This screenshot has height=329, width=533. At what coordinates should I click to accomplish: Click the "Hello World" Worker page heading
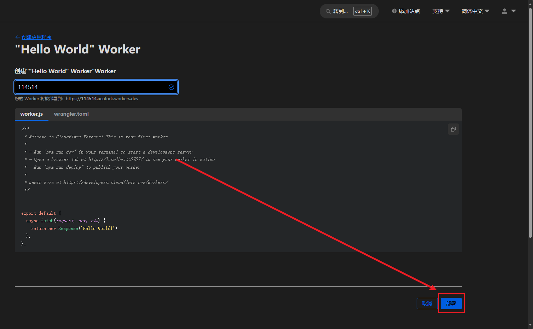pyautogui.click(x=78, y=49)
